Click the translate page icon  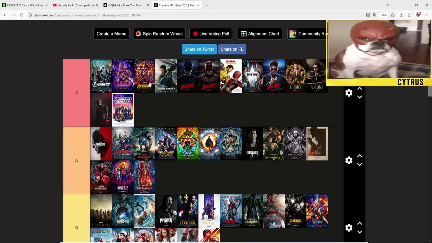click(x=375, y=15)
